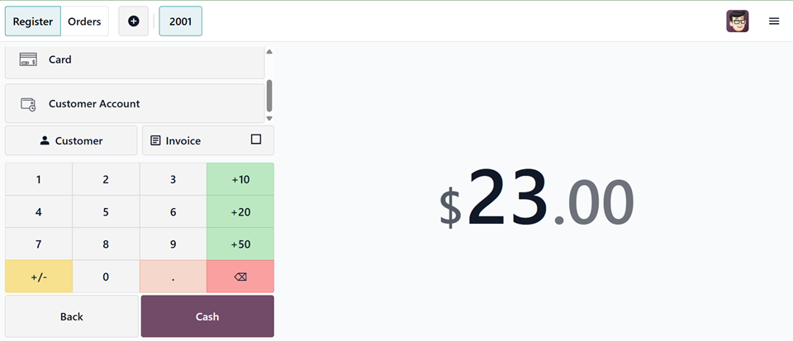Click the payment list scroll-up arrow
This screenshot has width=793, height=341.
click(269, 51)
